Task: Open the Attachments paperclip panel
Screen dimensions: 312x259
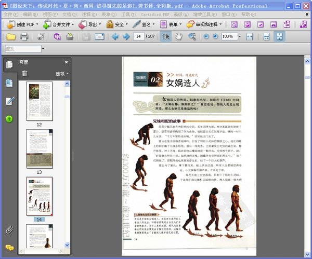Action: coord(9,229)
